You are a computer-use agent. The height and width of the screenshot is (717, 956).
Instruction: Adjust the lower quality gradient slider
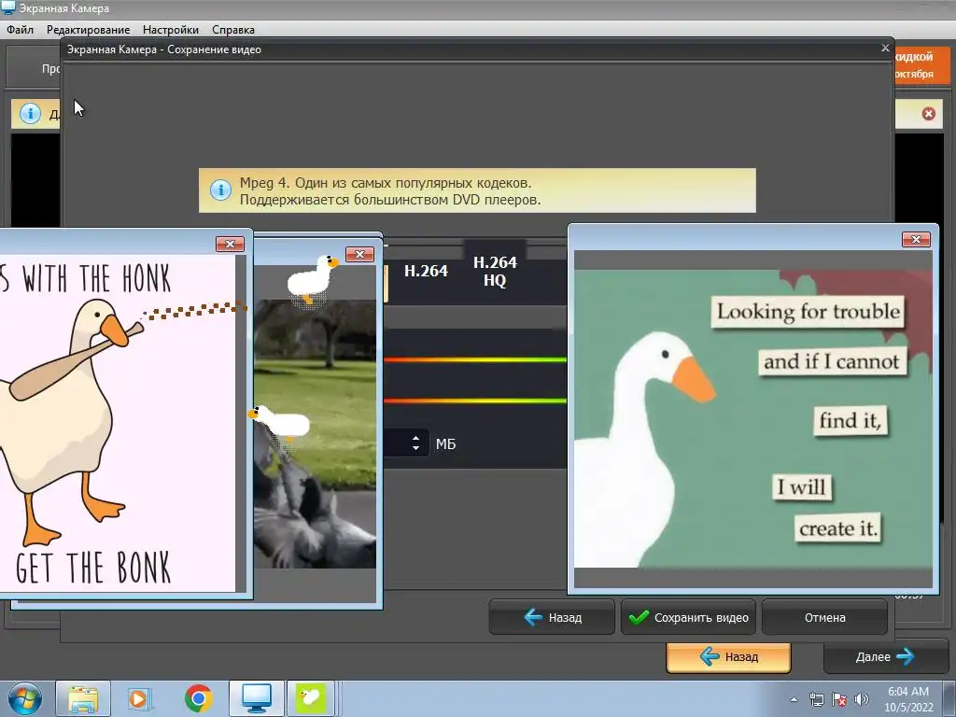point(475,401)
